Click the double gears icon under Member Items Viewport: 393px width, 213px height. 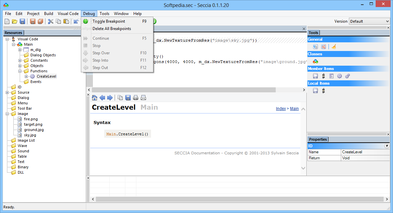pos(348,76)
